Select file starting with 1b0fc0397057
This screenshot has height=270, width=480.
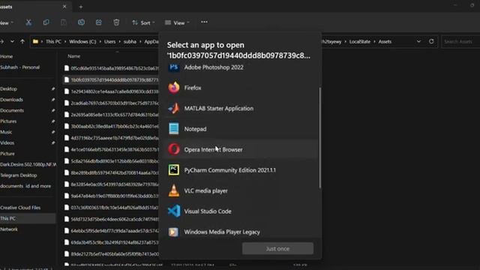pyautogui.click(x=111, y=80)
